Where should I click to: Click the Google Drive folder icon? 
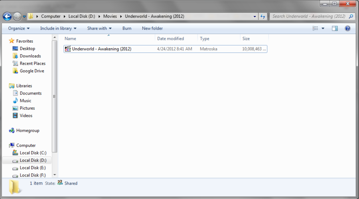tap(15, 71)
